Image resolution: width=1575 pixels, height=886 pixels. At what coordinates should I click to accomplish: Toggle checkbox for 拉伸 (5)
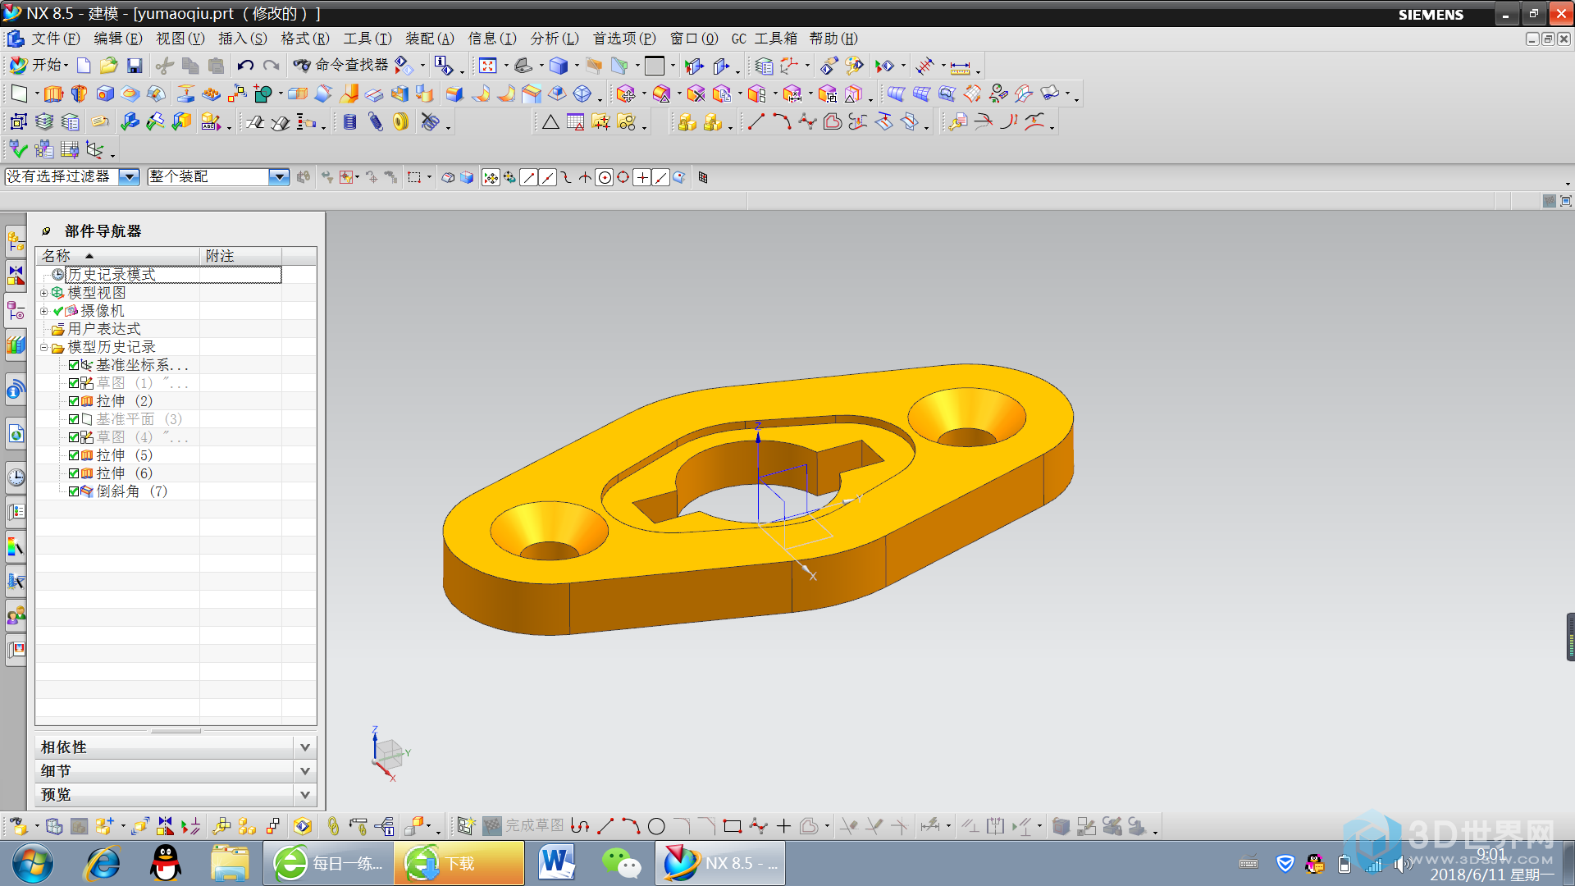(x=74, y=455)
